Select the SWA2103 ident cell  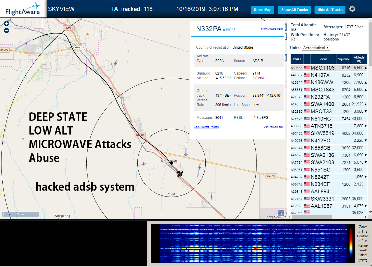[323, 162]
